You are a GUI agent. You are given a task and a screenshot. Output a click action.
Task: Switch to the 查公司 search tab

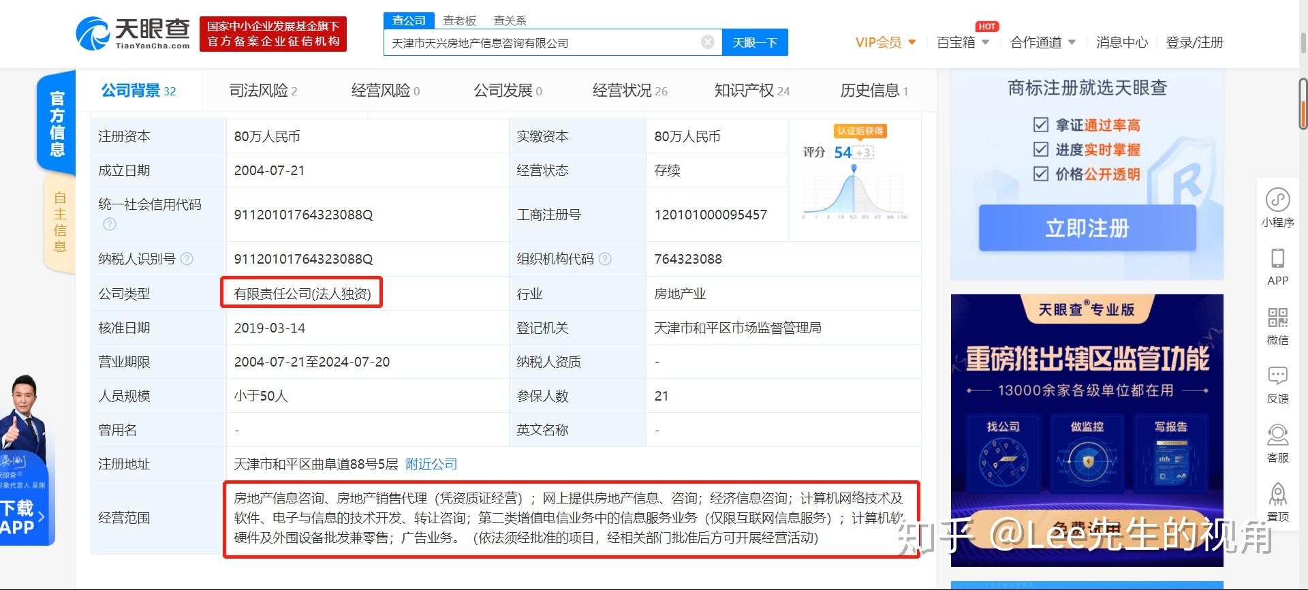tap(409, 20)
